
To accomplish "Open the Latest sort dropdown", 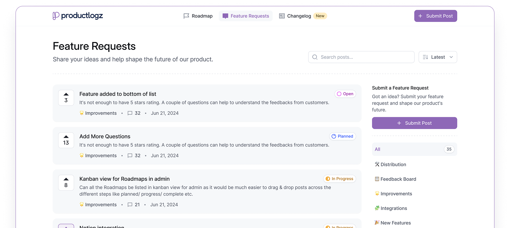I will pyautogui.click(x=438, y=57).
